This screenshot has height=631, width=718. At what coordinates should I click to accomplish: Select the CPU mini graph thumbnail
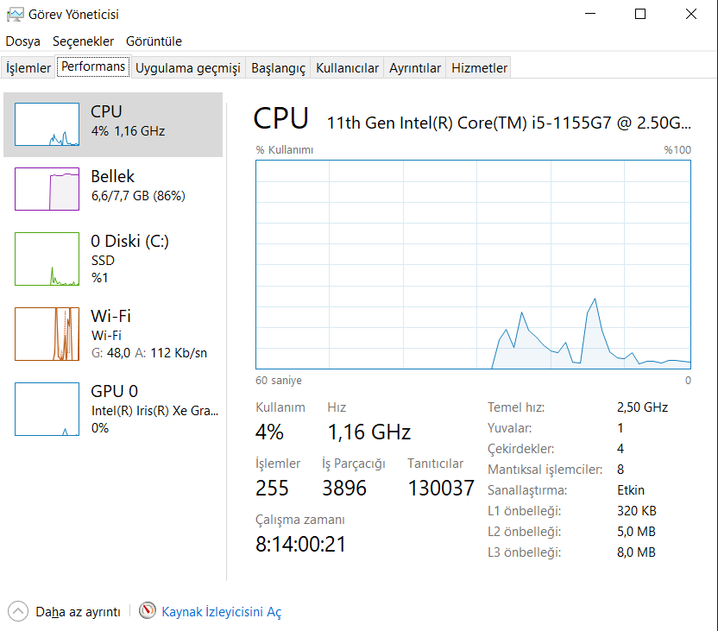[47, 124]
